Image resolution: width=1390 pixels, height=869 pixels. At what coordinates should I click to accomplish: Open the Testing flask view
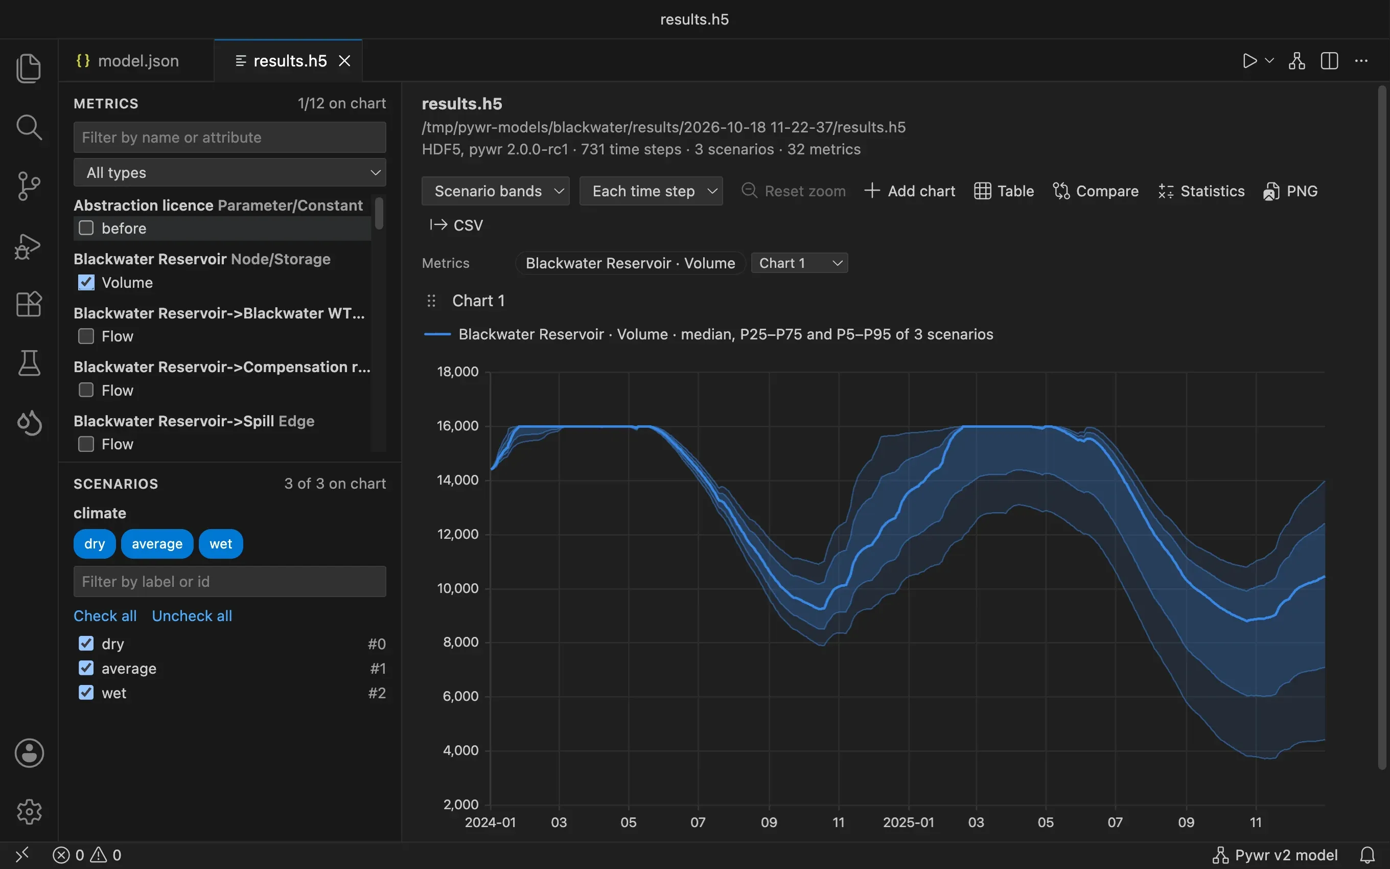click(x=29, y=363)
